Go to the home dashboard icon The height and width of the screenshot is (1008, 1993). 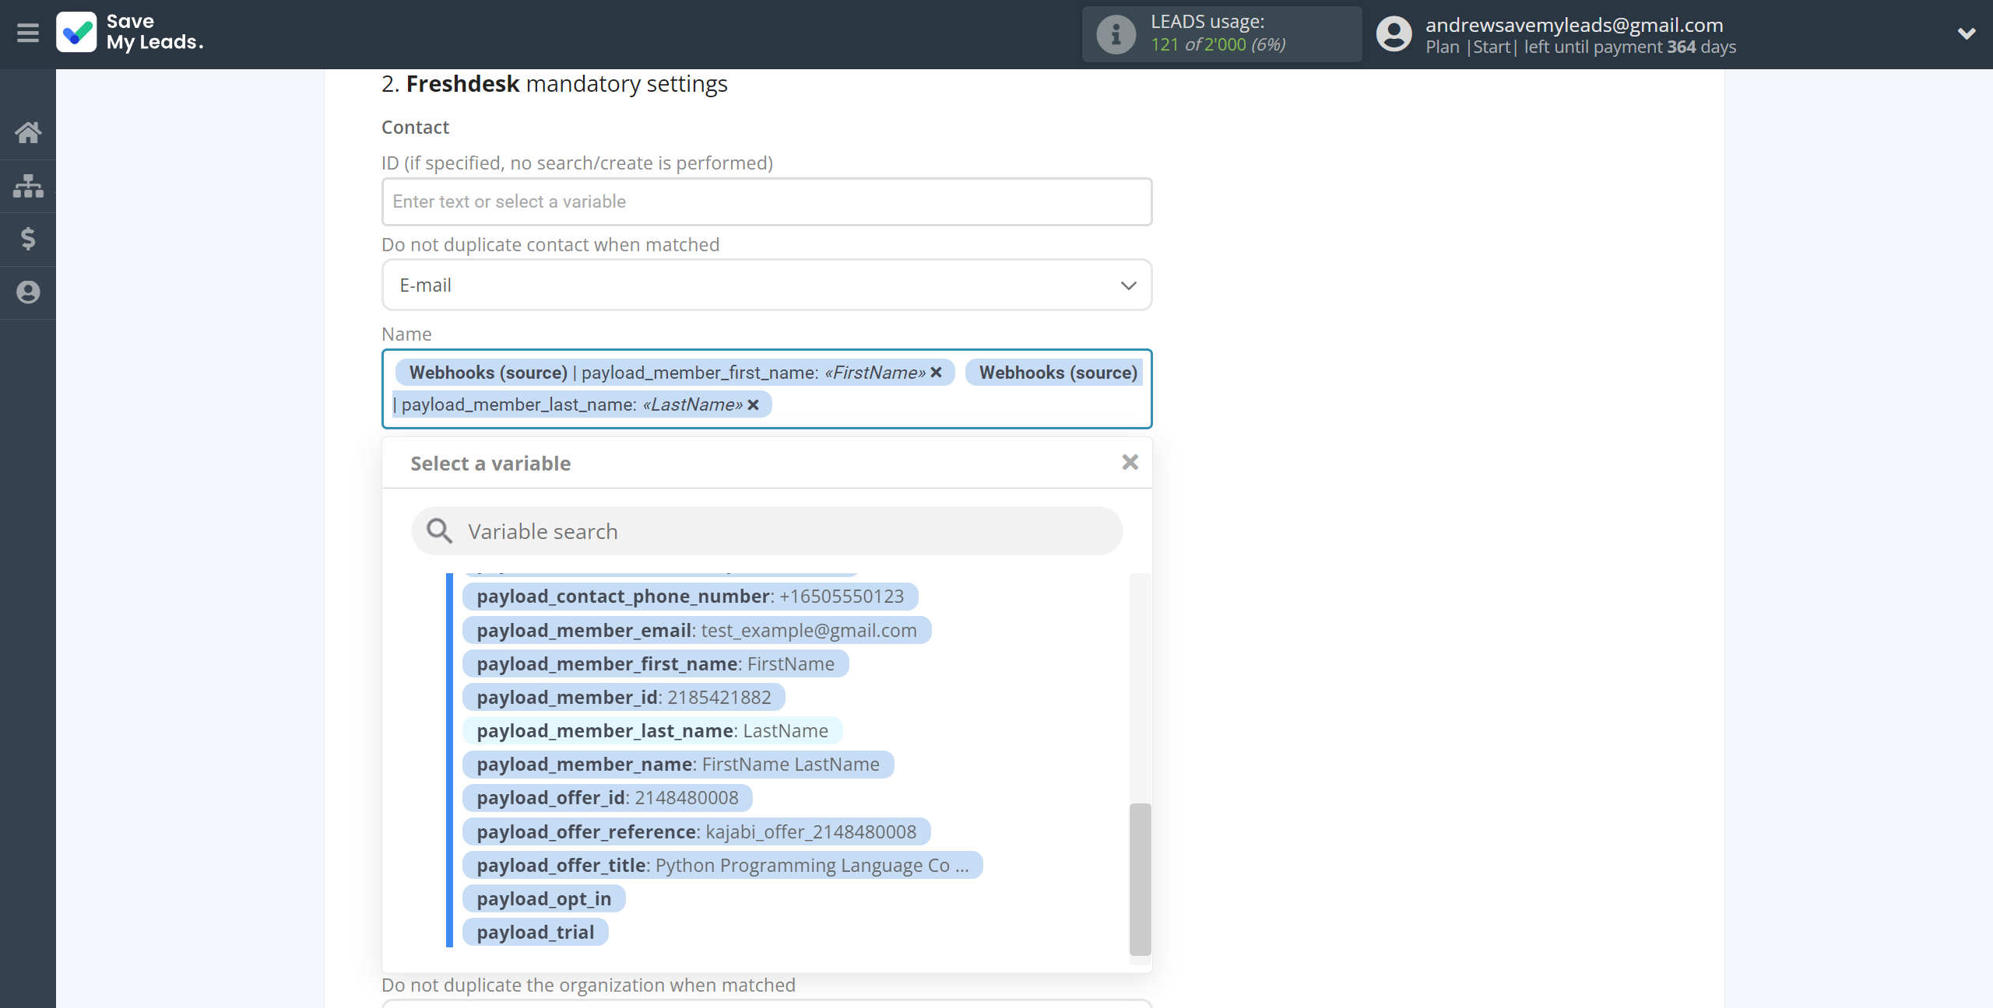(x=28, y=132)
